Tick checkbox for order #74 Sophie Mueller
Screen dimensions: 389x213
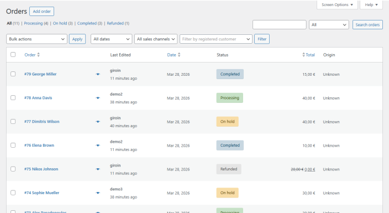[13, 193]
